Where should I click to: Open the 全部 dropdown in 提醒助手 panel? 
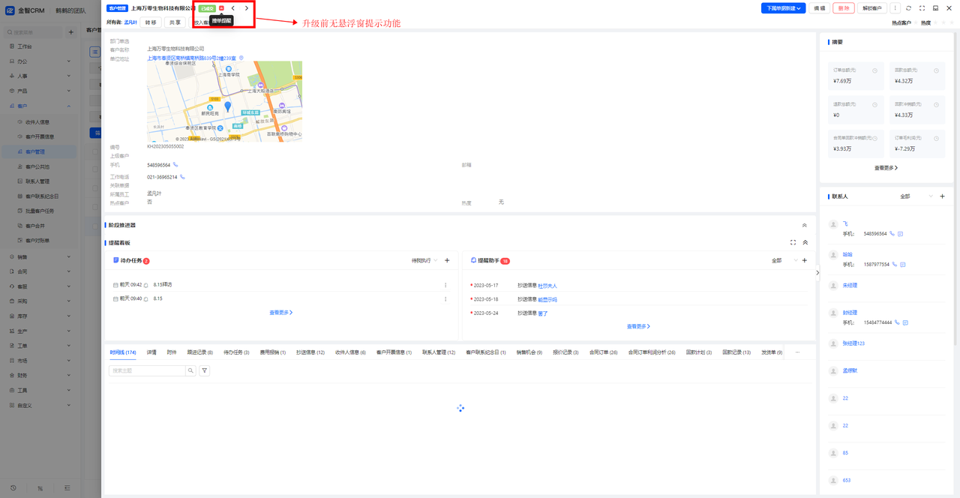click(784, 260)
